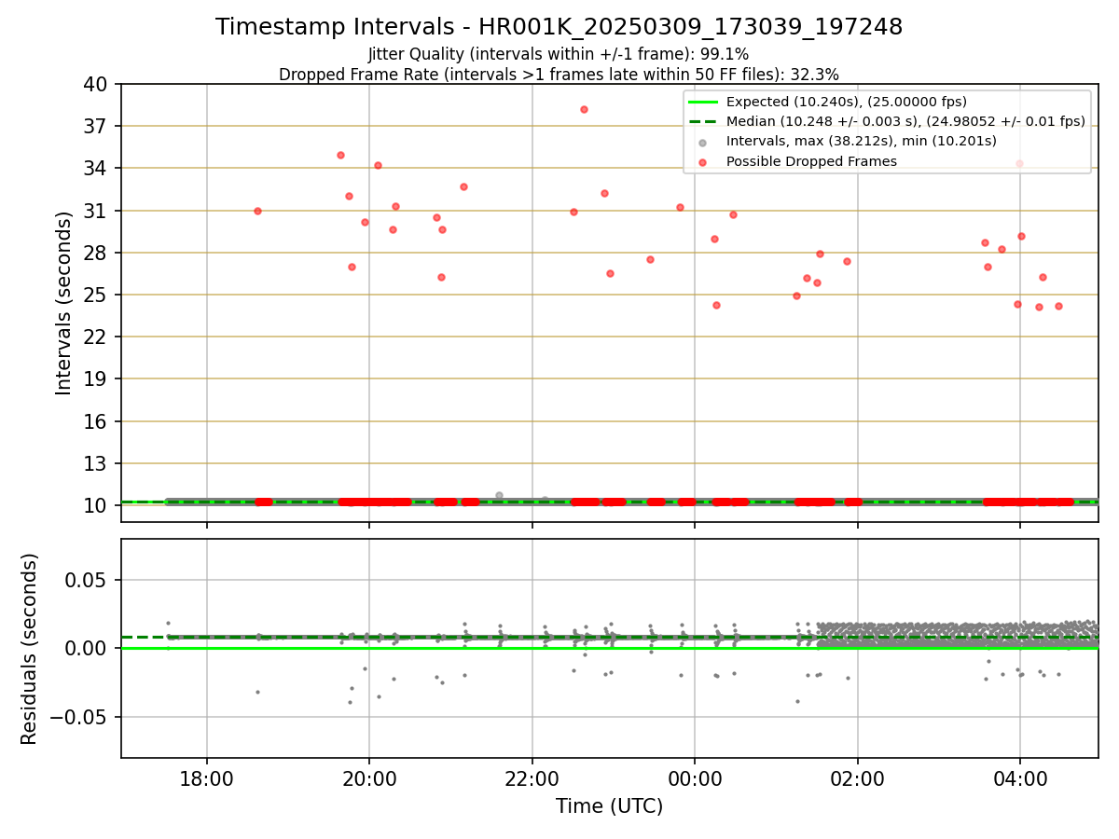This screenshot has width=1119, height=839.
Task: Click the lone grey interval point just above 10 before 22:00
Action: tap(499, 495)
